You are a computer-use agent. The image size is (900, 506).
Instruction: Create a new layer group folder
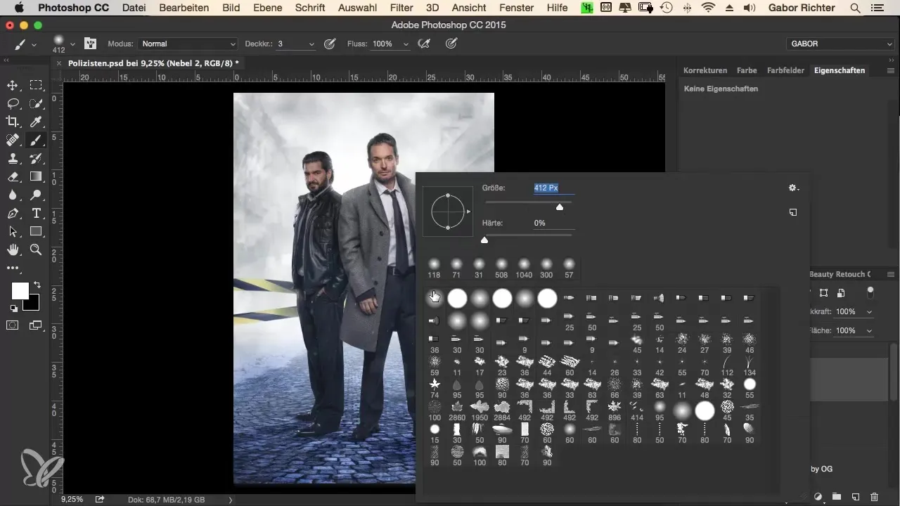[837, 496]
